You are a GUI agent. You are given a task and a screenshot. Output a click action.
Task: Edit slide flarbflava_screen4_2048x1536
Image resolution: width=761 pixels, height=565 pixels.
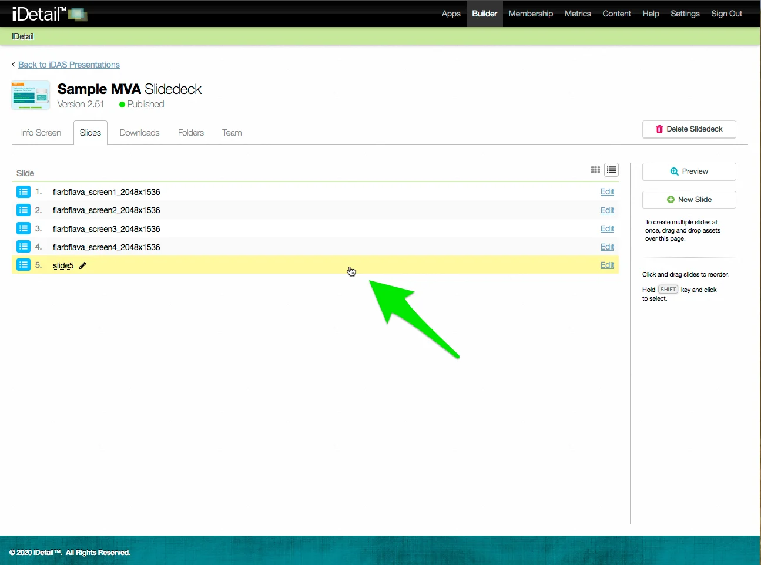(x=607, y=247)
